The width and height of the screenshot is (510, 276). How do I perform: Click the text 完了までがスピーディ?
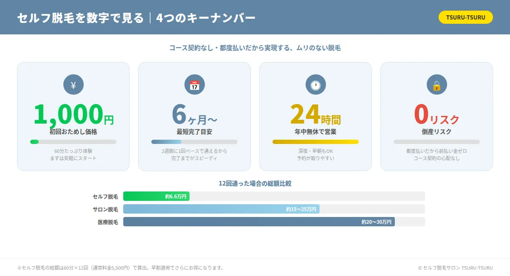click(x=194, y=158)
